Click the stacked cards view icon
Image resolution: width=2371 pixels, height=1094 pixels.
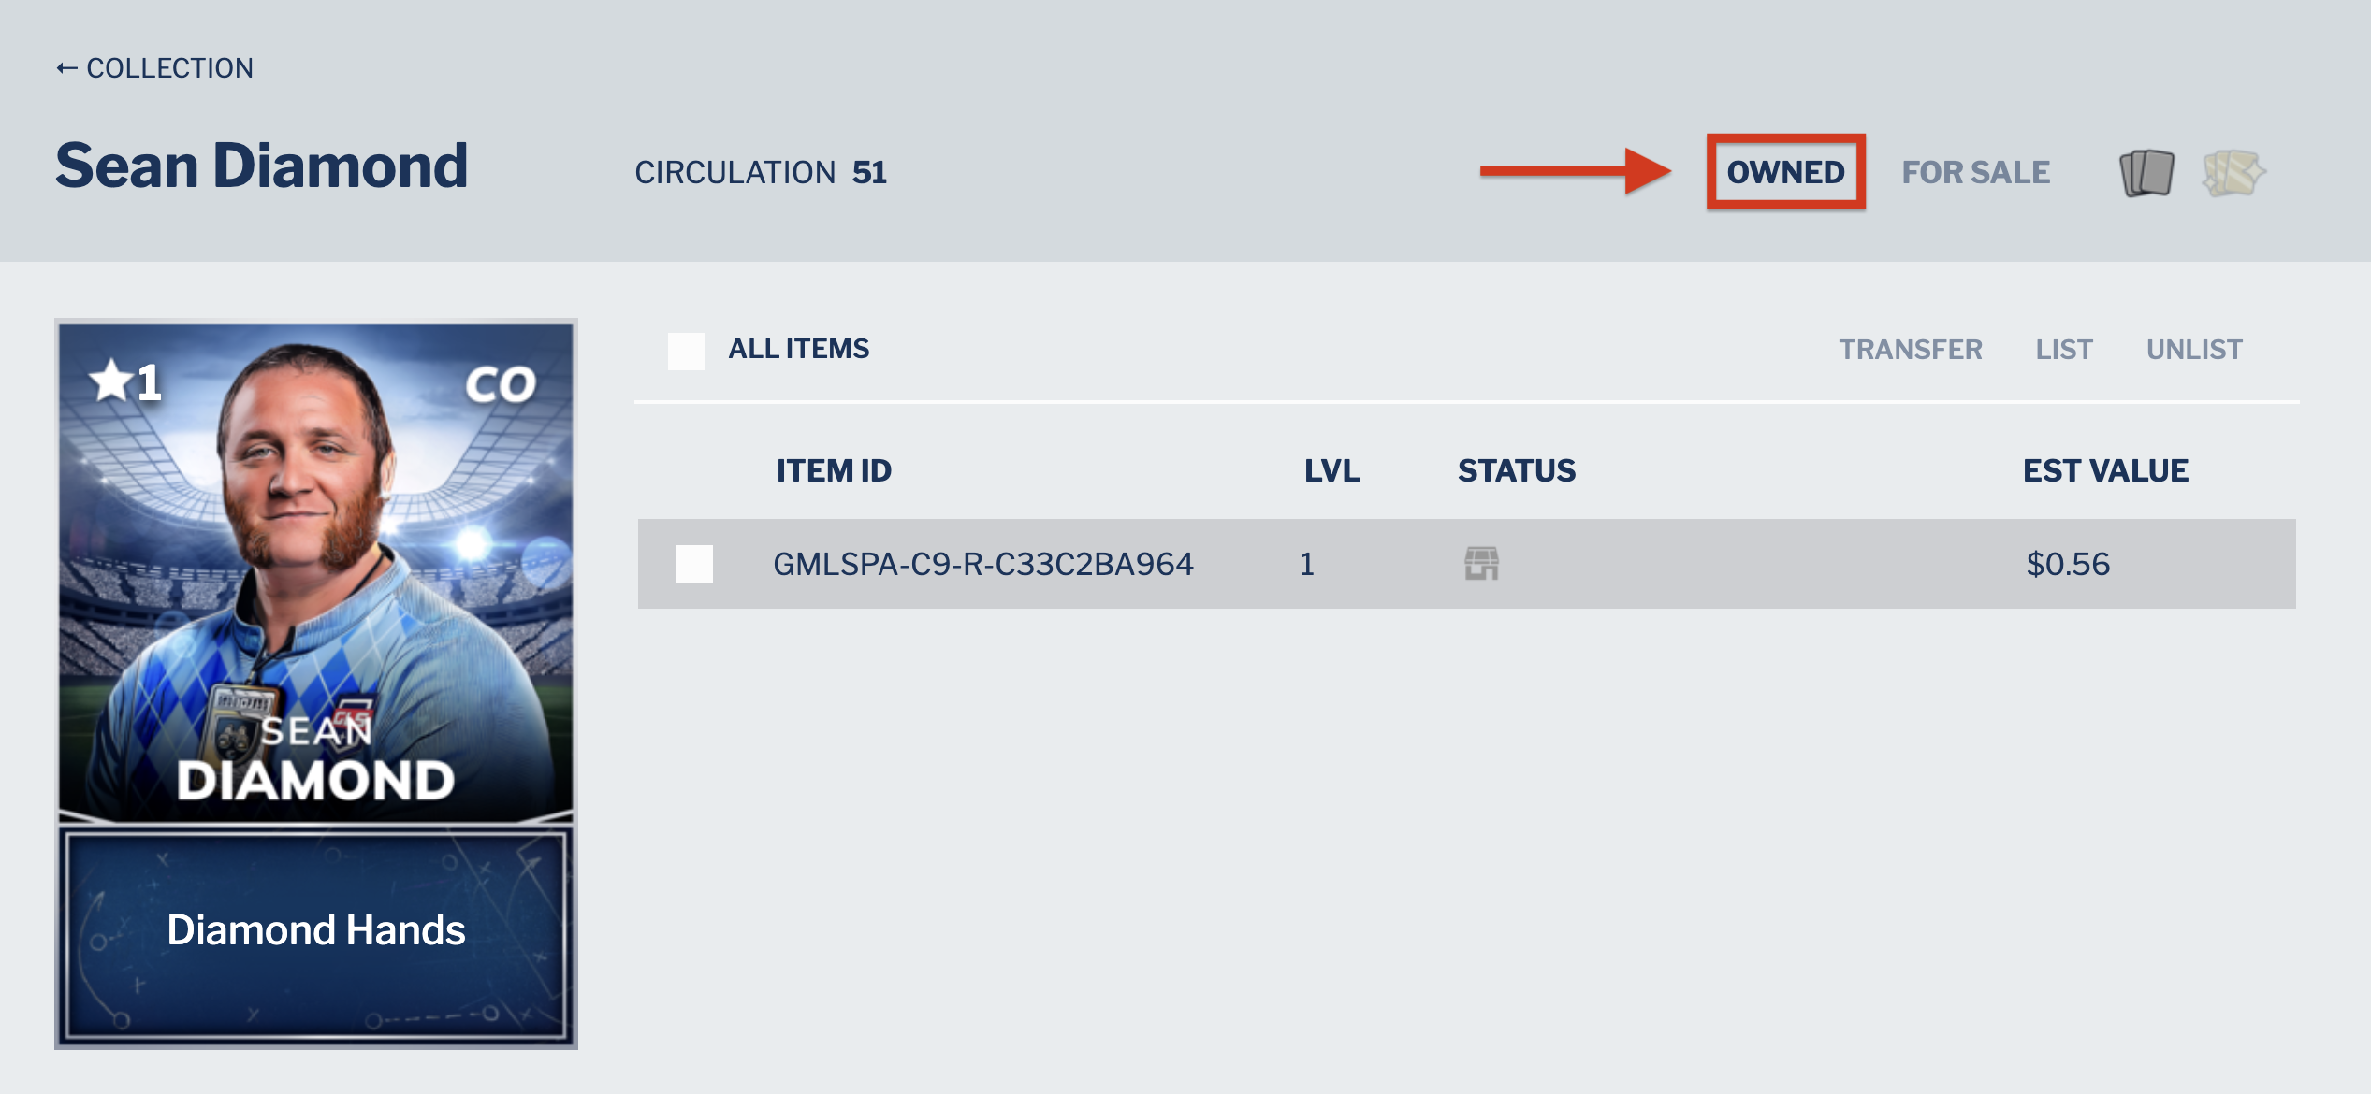click(2146, 173)
